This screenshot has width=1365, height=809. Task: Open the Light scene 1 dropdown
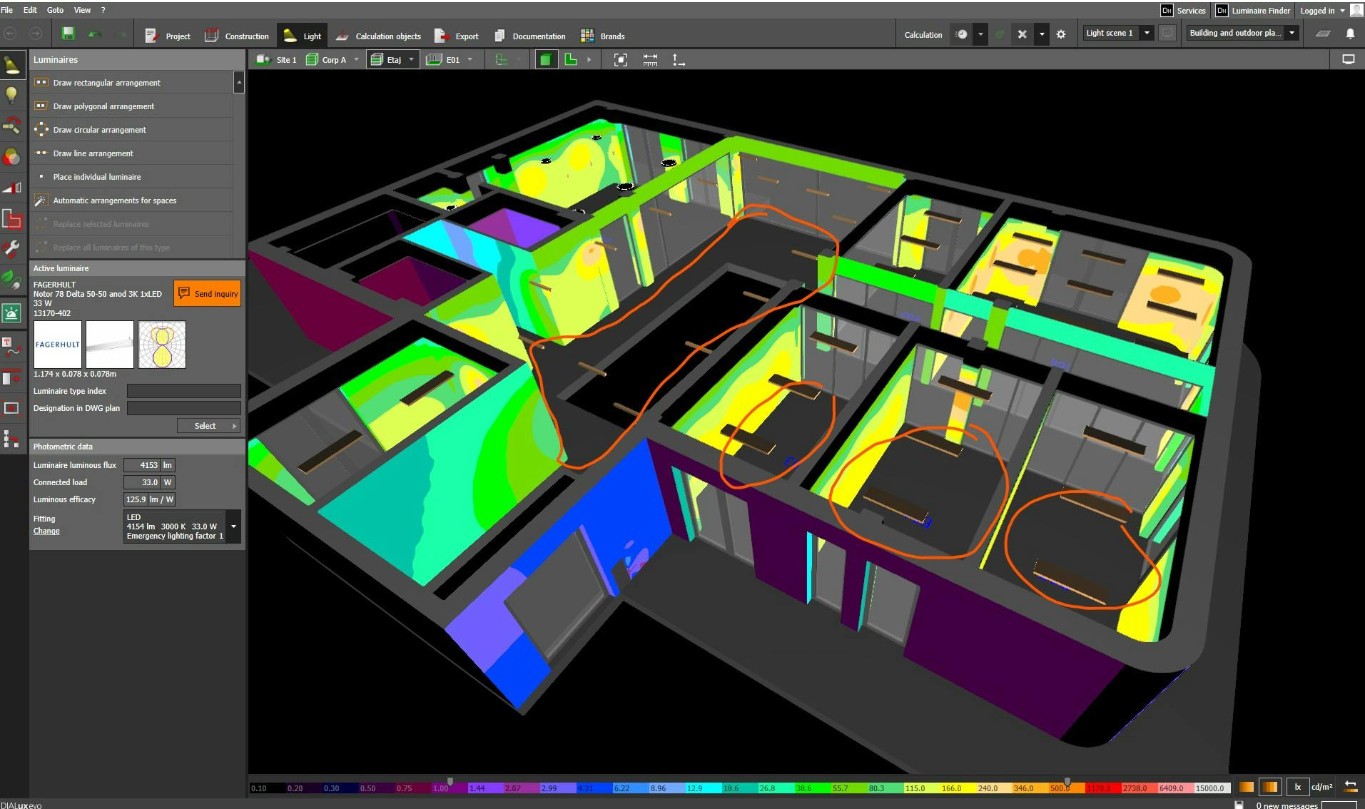coord(1147,33)
